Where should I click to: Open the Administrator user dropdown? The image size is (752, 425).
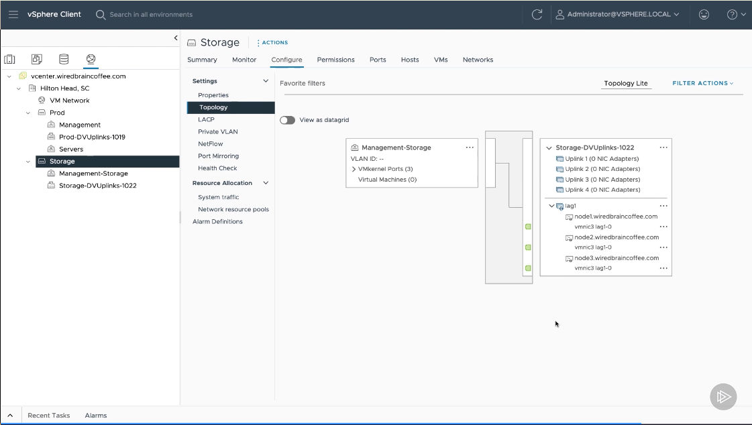(618, 14)
